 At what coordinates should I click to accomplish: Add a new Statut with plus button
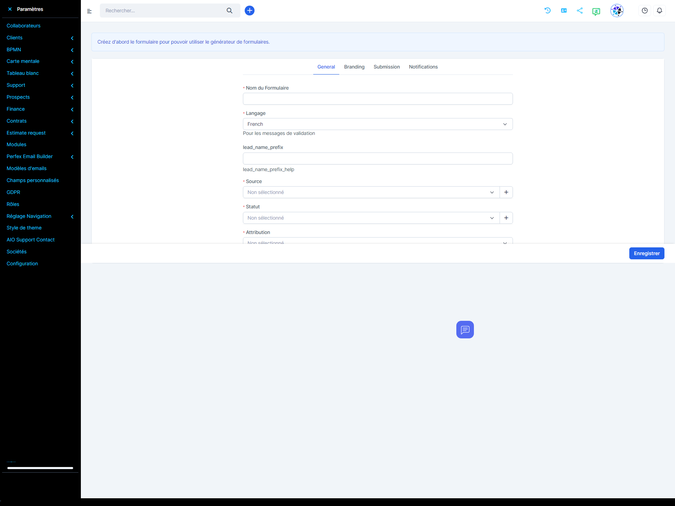click(506, 218)
